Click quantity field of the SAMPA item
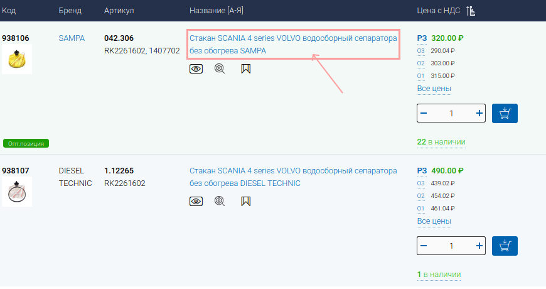Screen dimensions: 546x289 (451, 113)
